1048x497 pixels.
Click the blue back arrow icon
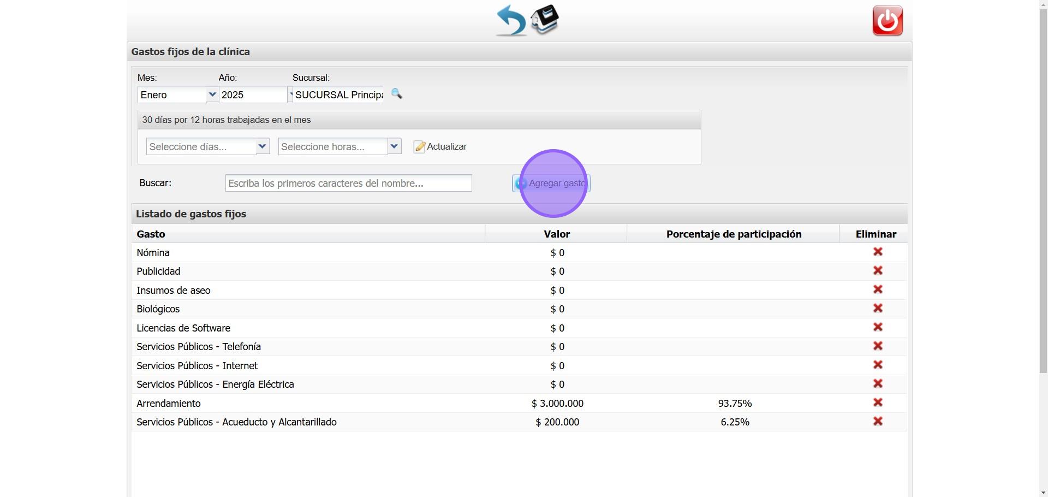[x=511, y=21]
